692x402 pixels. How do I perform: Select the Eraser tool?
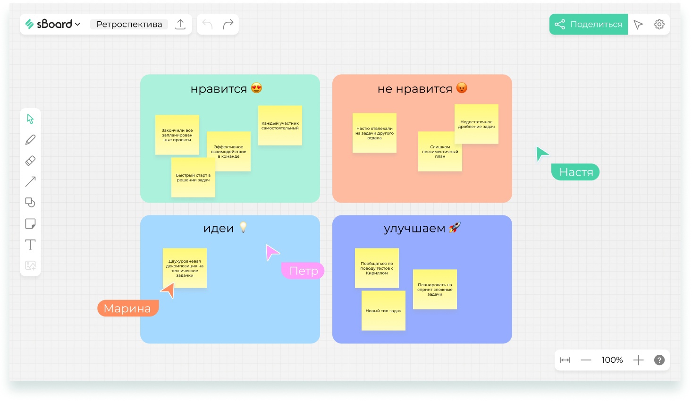point(30,161)
